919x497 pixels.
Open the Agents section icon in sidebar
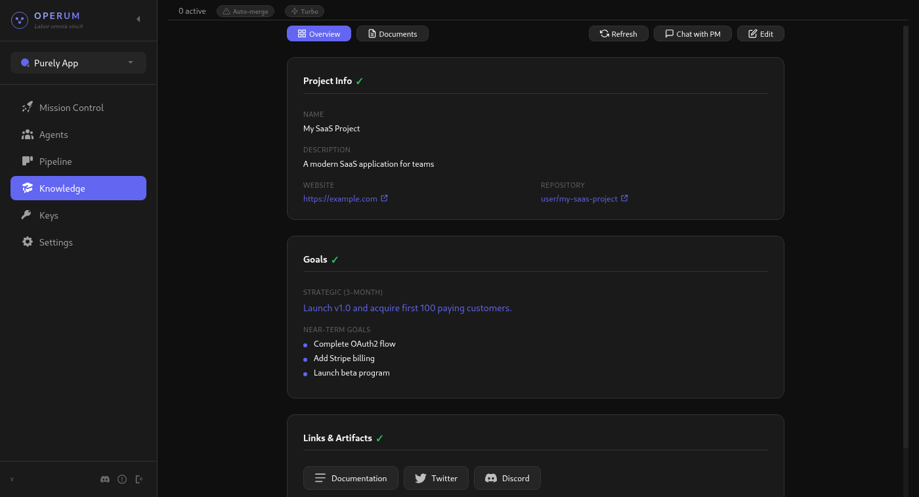28,134
